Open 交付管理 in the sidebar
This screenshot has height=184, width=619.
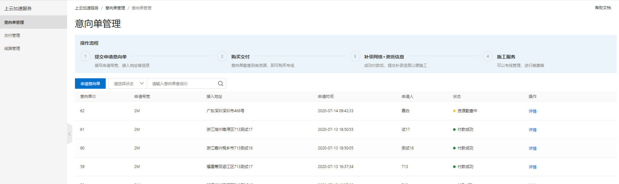point(33,35)
